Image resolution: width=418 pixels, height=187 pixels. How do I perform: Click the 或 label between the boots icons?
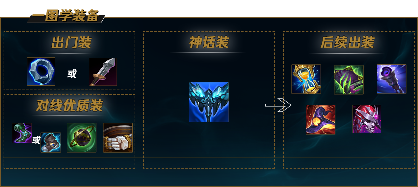(36, 140)
